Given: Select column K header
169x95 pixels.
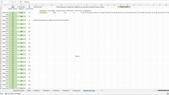Looking at the screenshot, I should pyautogui.click(x=87, y=5).
